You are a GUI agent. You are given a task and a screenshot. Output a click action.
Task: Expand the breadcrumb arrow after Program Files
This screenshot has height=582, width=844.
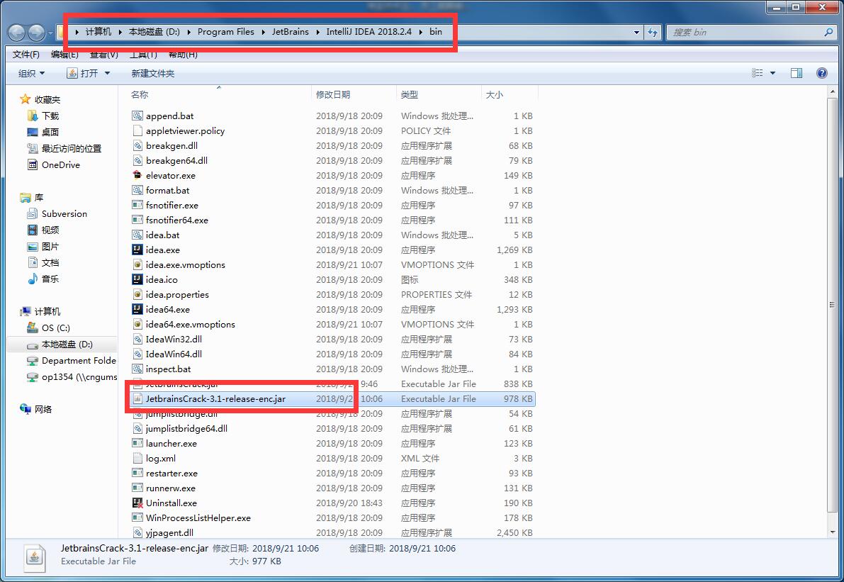pyautogui.click(x=263, y=32)
